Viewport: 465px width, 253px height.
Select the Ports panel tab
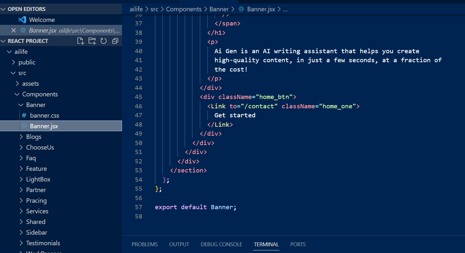[298, 244]
